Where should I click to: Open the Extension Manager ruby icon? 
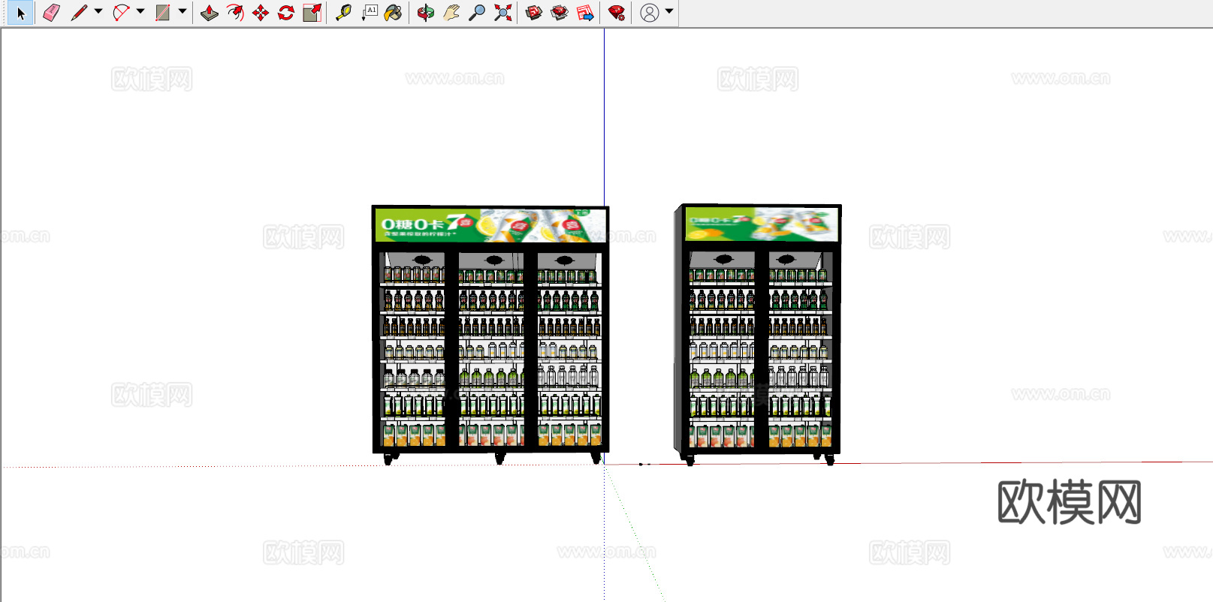[x=617, y=13]
